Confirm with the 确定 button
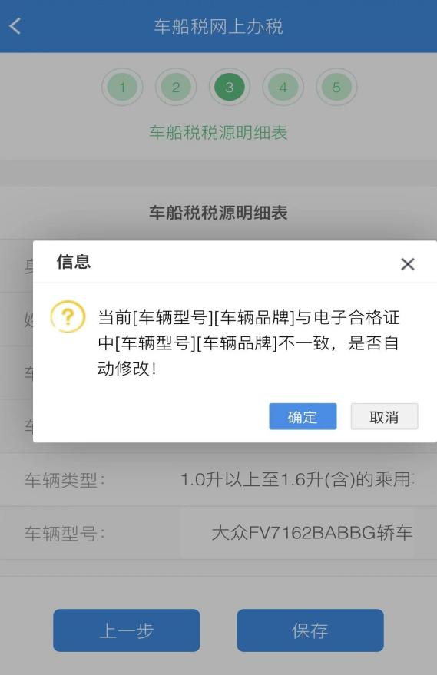 303,416
